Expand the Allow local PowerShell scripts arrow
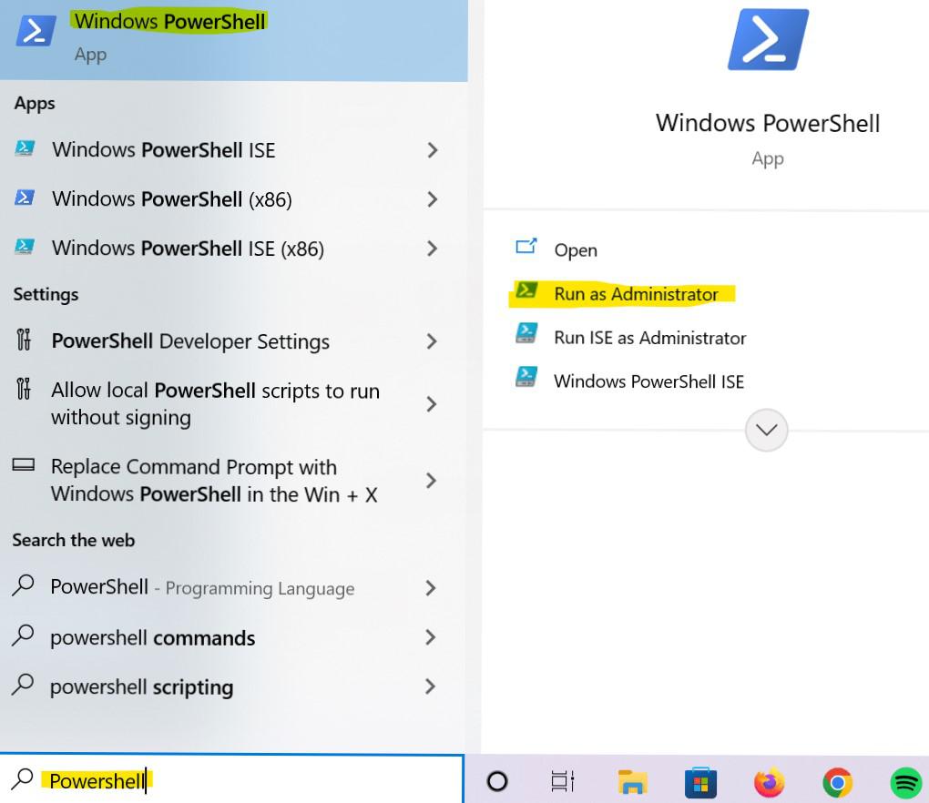Image resolution: width=929 pixels, height=803 pixels. [432, 404]
